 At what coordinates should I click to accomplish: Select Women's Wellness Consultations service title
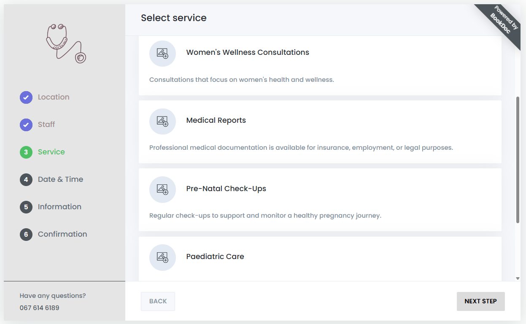click(x=248, y=52)
